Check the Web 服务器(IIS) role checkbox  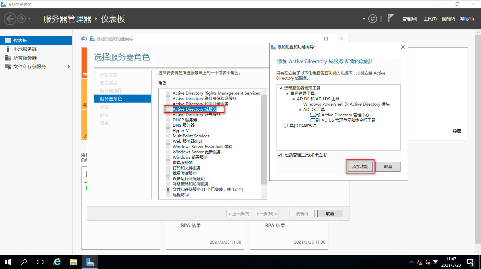pos(168,141)
